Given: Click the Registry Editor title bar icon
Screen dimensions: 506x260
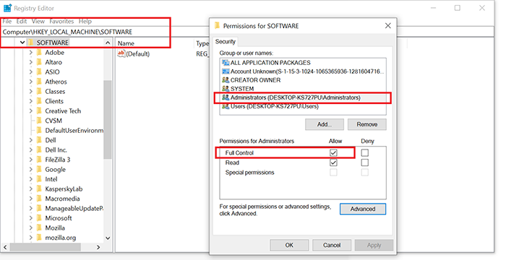Looking at the screenshot, I should coord(7,8).
